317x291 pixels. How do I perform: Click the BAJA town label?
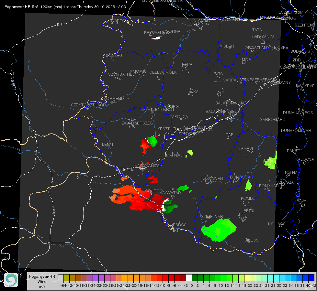(x=301, y=201)
